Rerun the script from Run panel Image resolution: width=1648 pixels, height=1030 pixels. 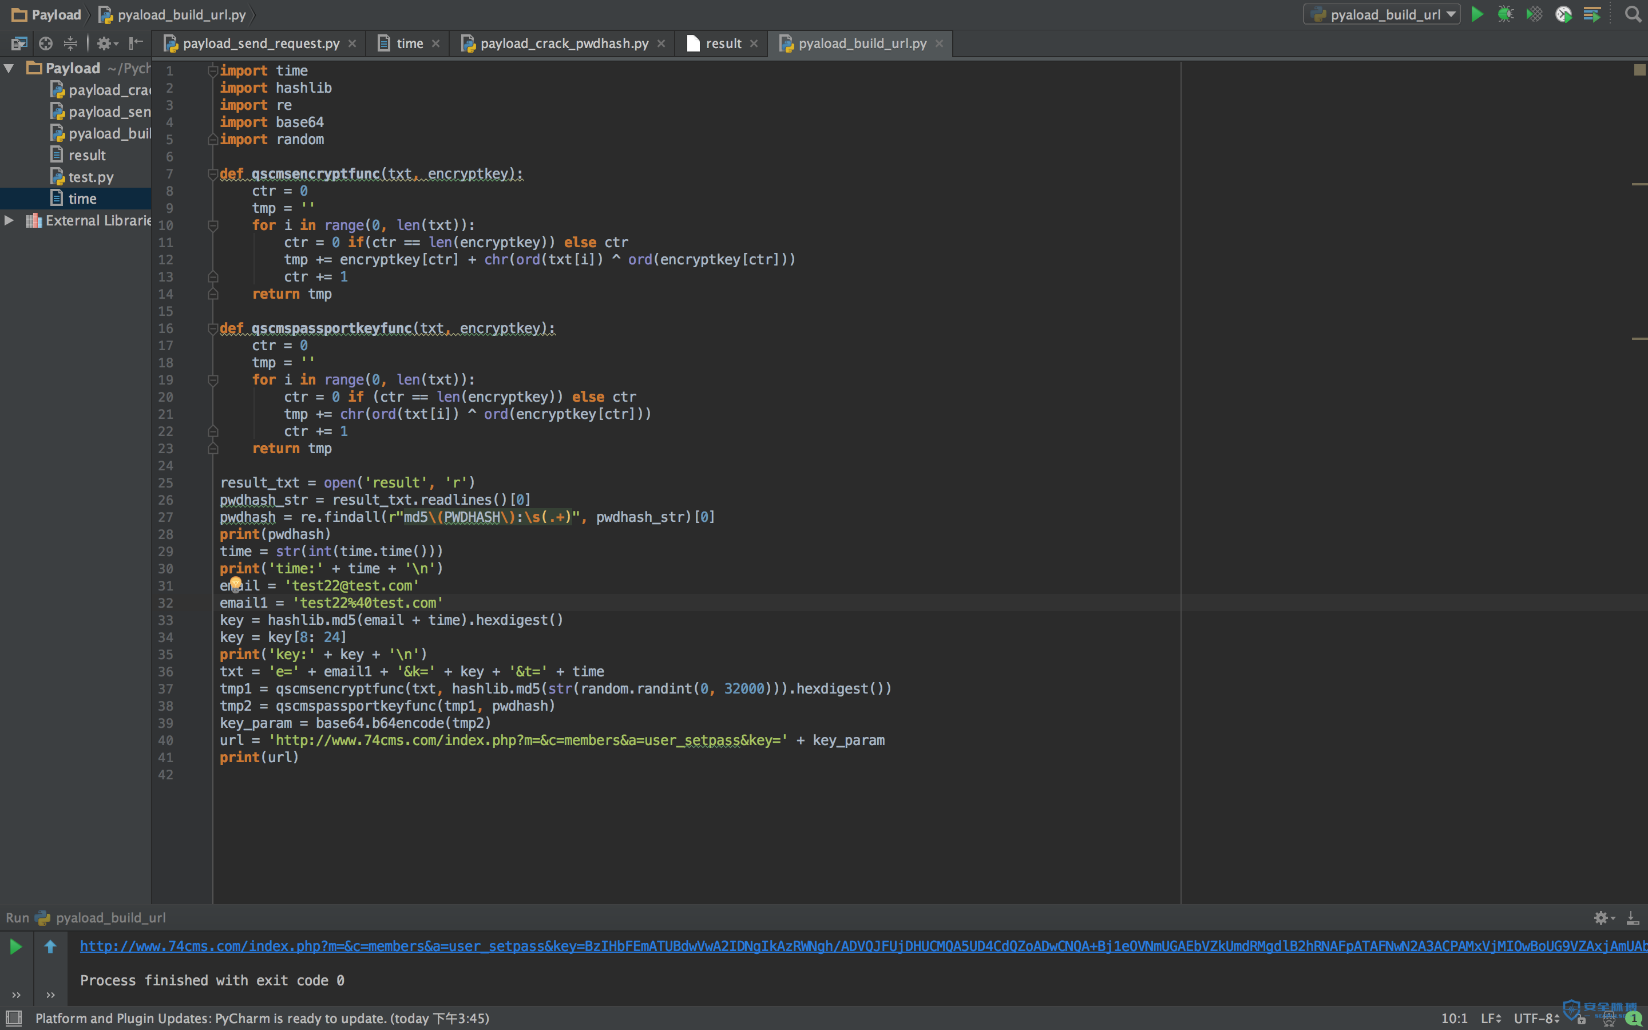[x=15, y=946]
